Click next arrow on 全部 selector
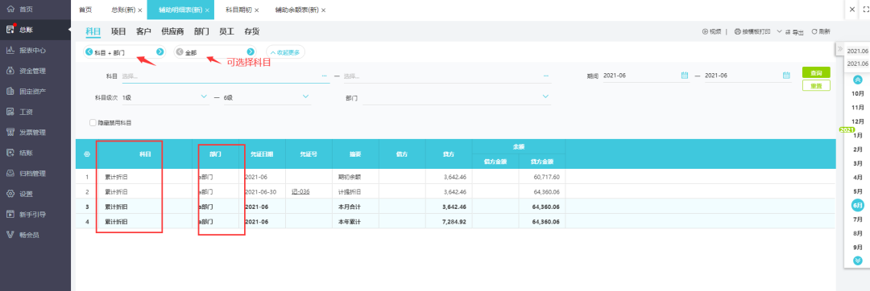 [251, 52]
